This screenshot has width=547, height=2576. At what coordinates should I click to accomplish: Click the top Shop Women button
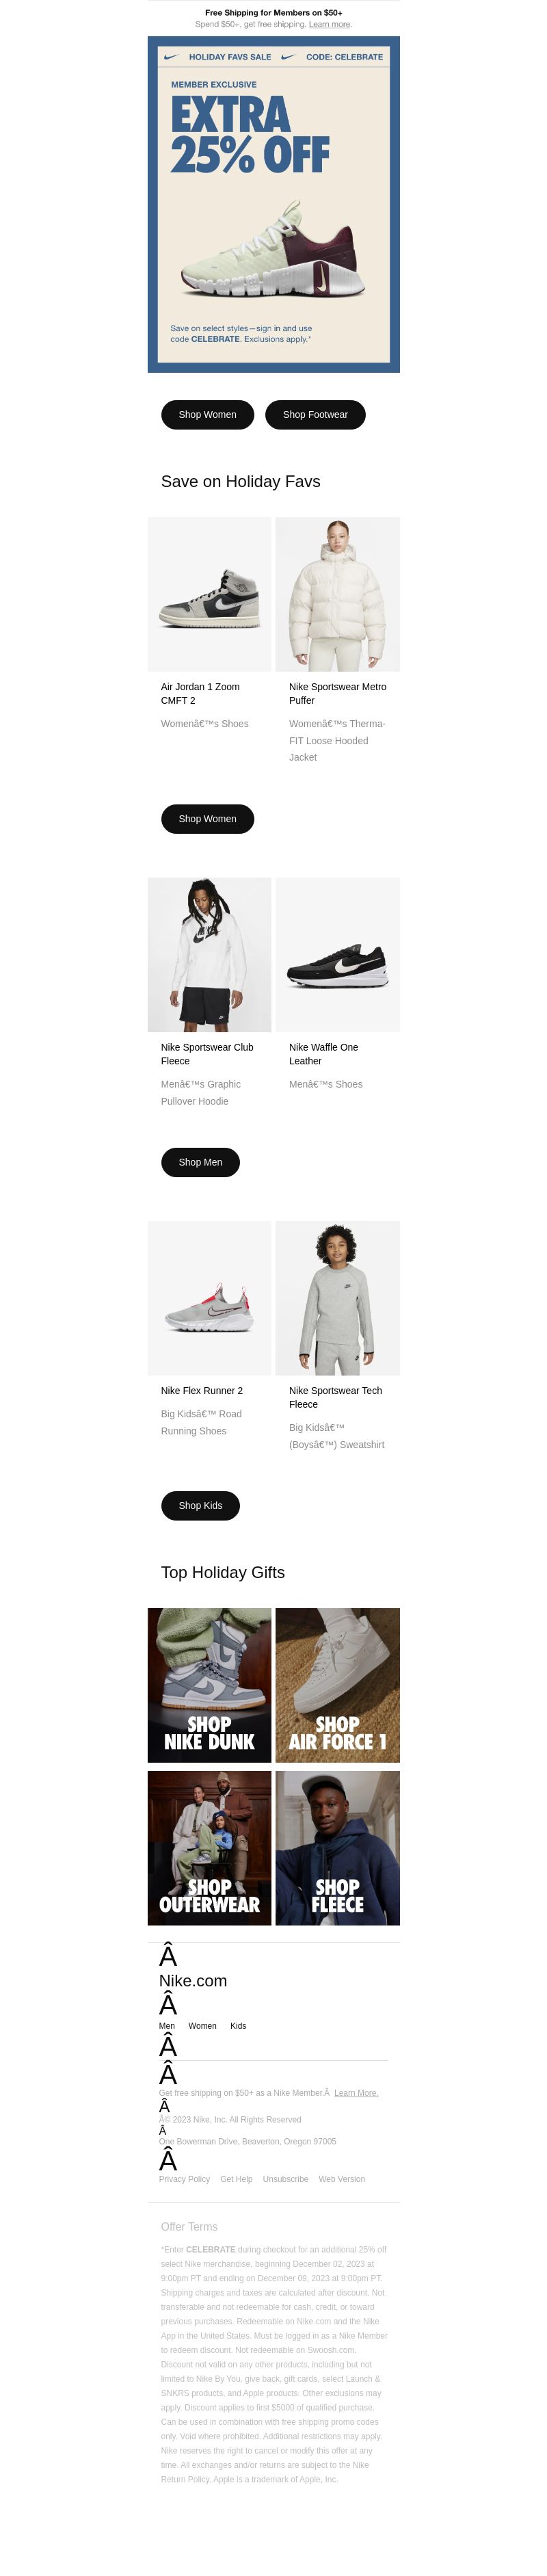[x=207, y=415]
